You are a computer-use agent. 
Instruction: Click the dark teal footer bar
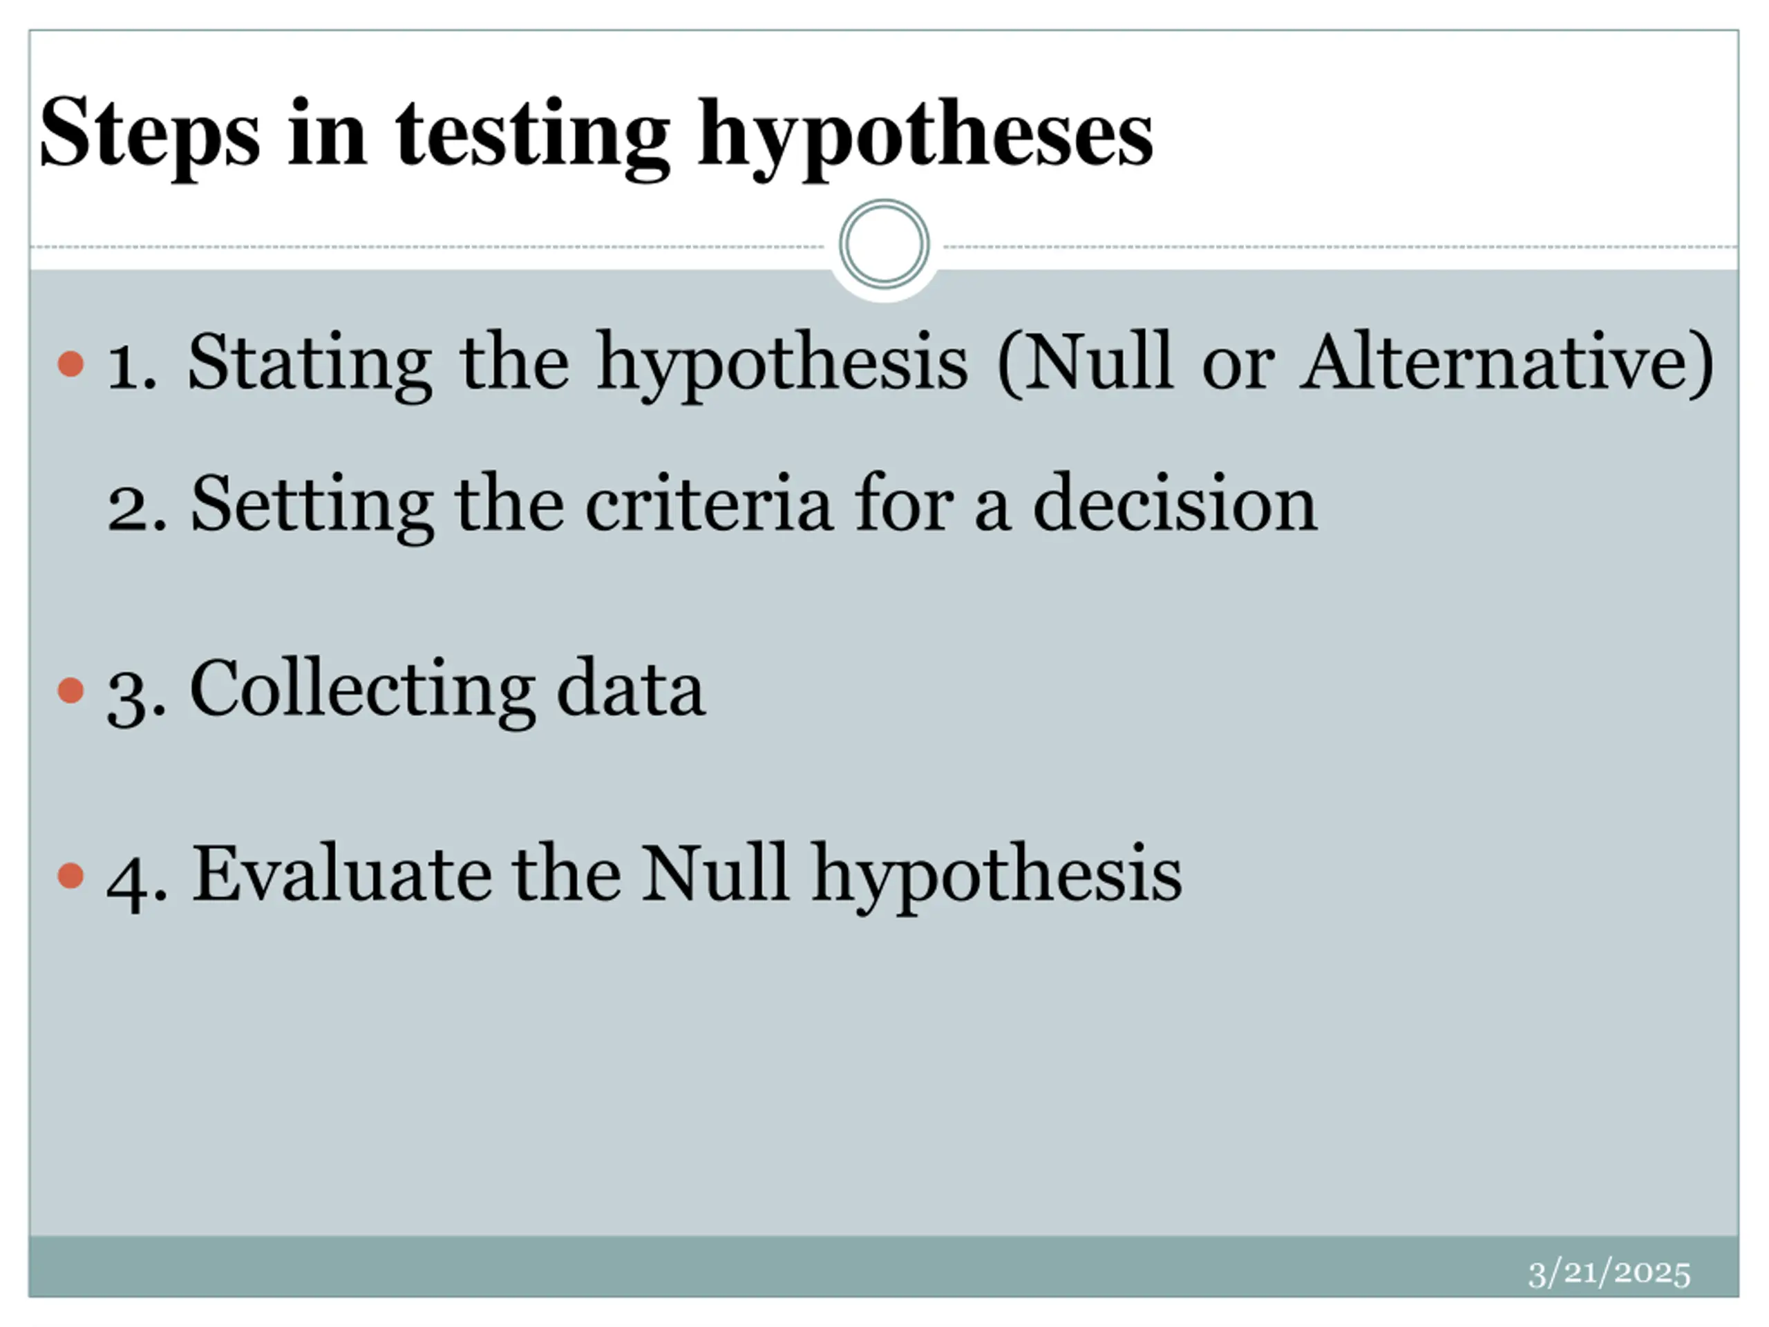click(x=884, y=1266)
